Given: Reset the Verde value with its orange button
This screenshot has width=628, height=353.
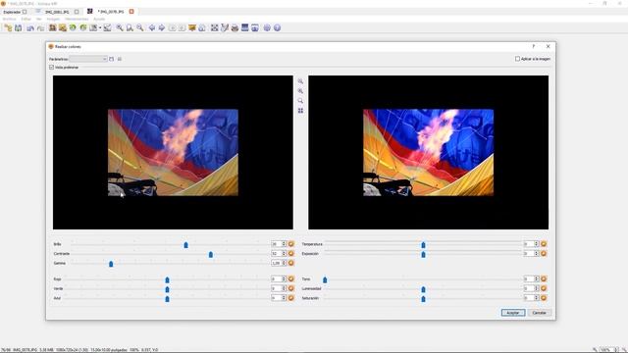Looking at the screenshot, I should 291,288.
